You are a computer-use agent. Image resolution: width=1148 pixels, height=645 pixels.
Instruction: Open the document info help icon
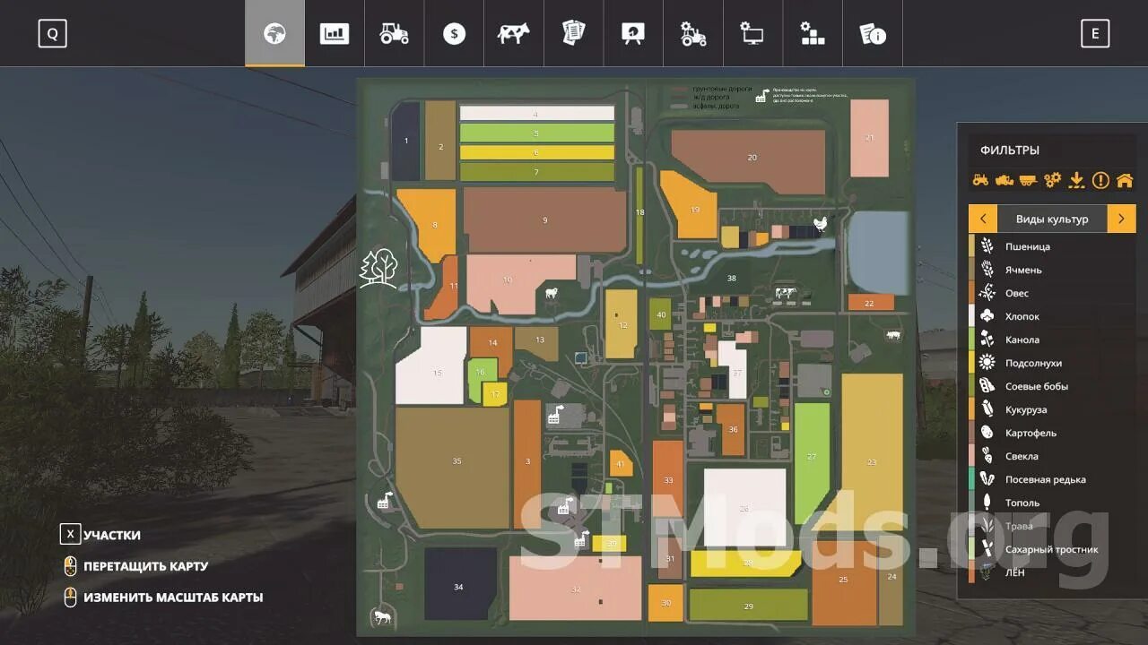click(x=873, y=34)
